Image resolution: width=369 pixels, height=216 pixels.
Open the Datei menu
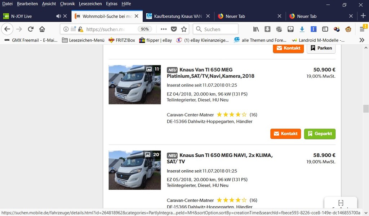coord(7,4)
